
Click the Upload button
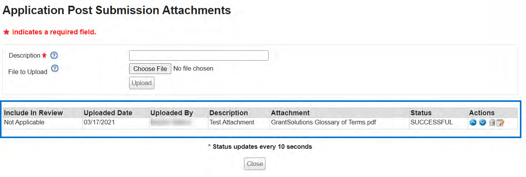point(142,83)
